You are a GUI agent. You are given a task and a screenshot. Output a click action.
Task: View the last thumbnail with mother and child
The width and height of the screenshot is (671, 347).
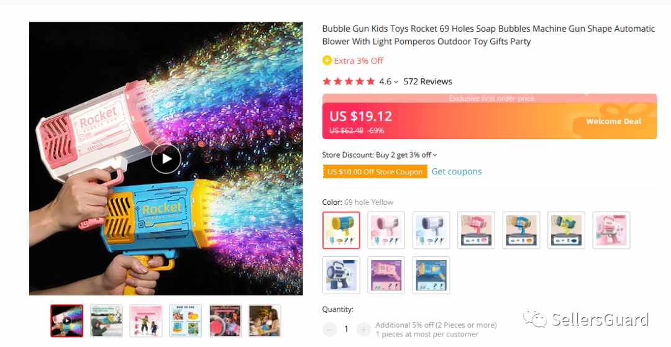[265, 320]
